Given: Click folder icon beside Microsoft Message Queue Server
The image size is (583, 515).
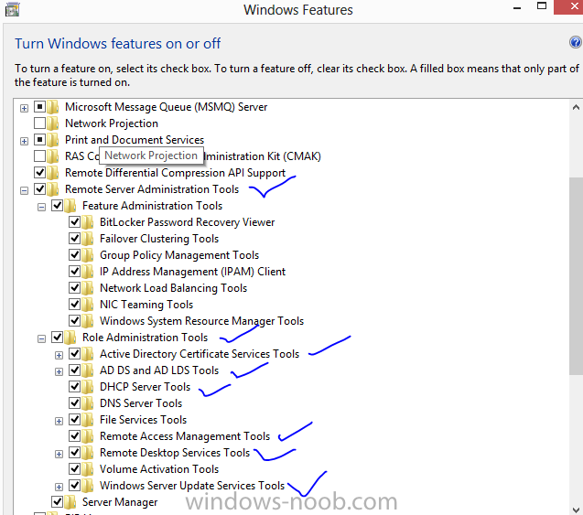Looking at the screenshot, I should (53, 107).
